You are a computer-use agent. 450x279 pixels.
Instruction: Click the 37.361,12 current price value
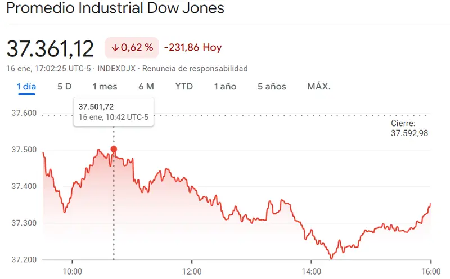pyautogui.click(x=50, y=49)
